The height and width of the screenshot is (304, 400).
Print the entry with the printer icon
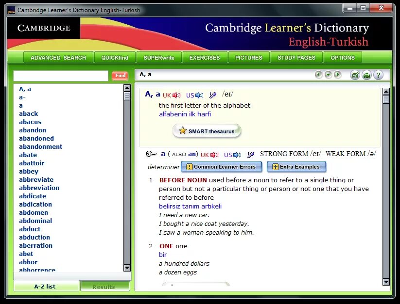[x=366, y=75]
